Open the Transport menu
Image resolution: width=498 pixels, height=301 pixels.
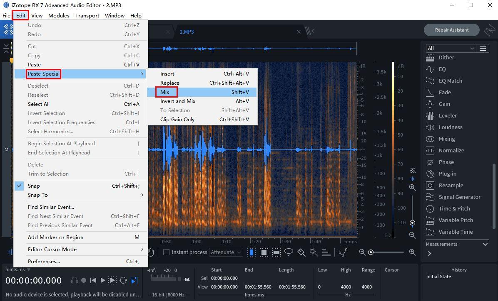[x=87, y=15]
